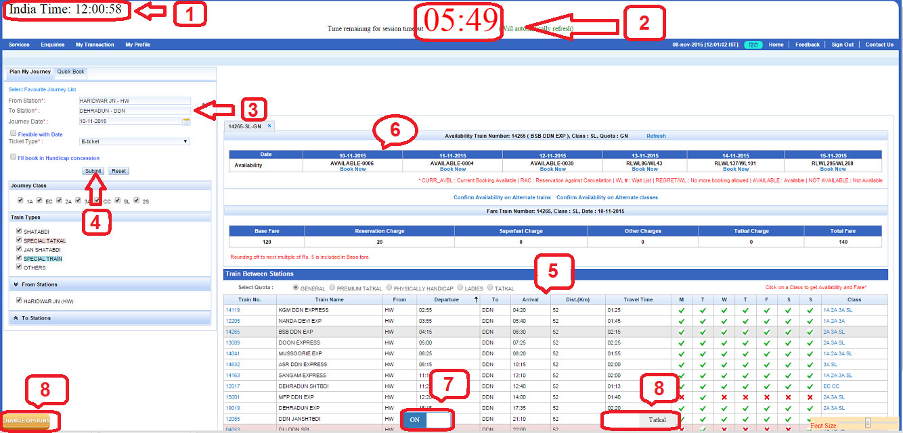
Task: Collapse the From Stations section chevron
Action: tap(16, 284)
